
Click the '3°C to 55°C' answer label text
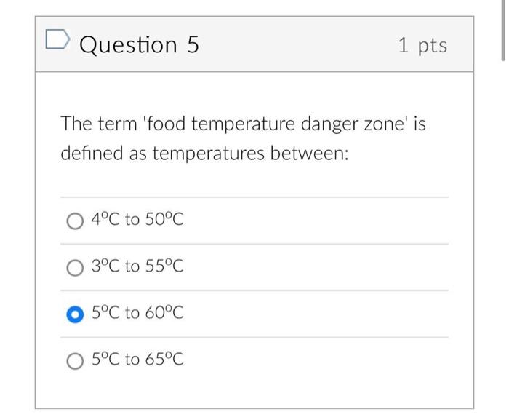[x=137, y=266]
